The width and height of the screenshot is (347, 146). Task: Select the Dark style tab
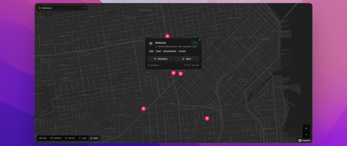94,138
